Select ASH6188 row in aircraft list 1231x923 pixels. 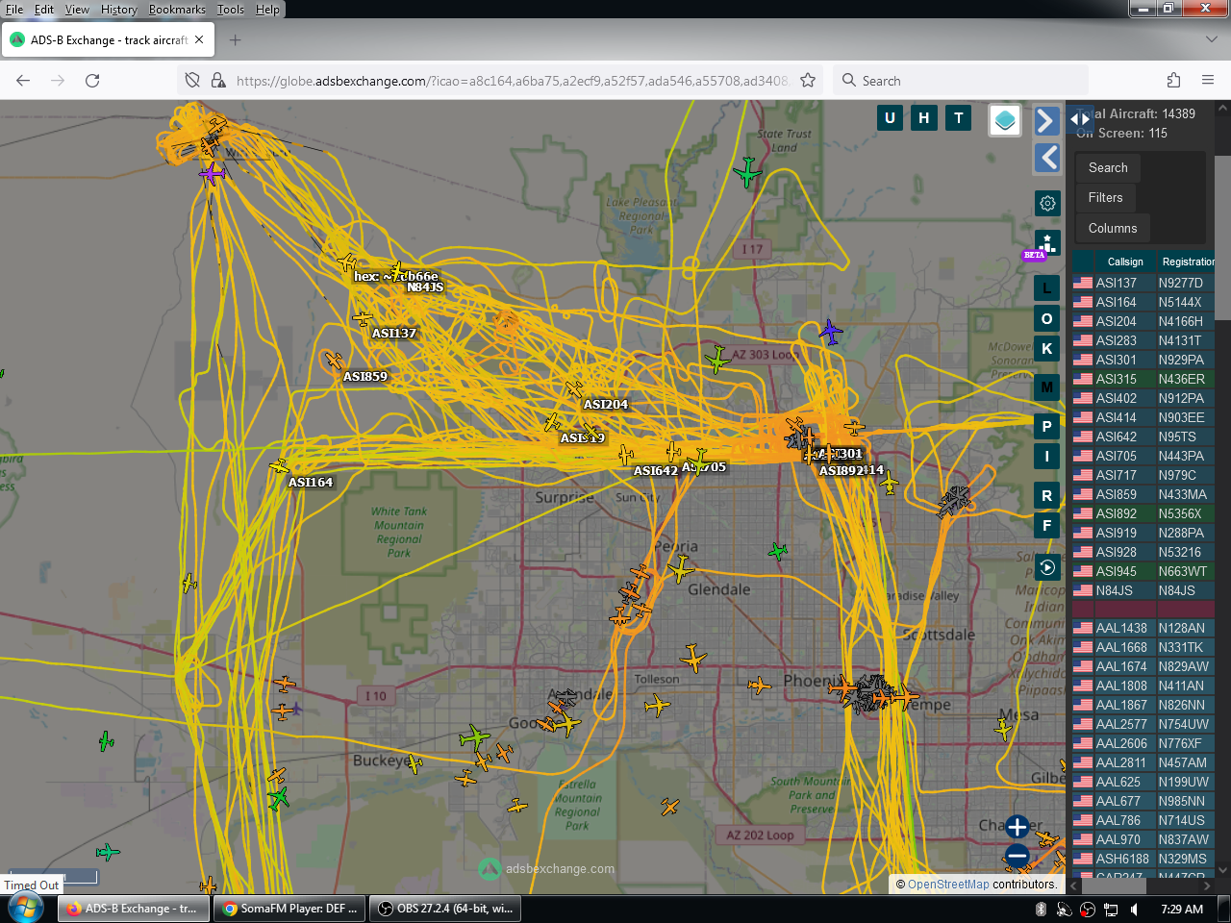coord(1143,859)
